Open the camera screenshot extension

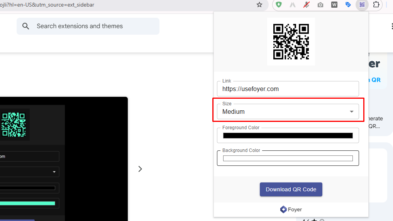[x=320, y=5]
